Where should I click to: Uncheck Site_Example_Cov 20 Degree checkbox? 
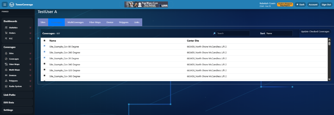click(x=45, y=57)
